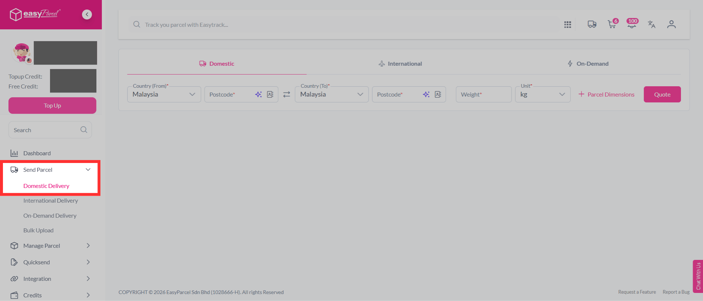
Task: Open the language translate icon
Action: coord(651,24)
